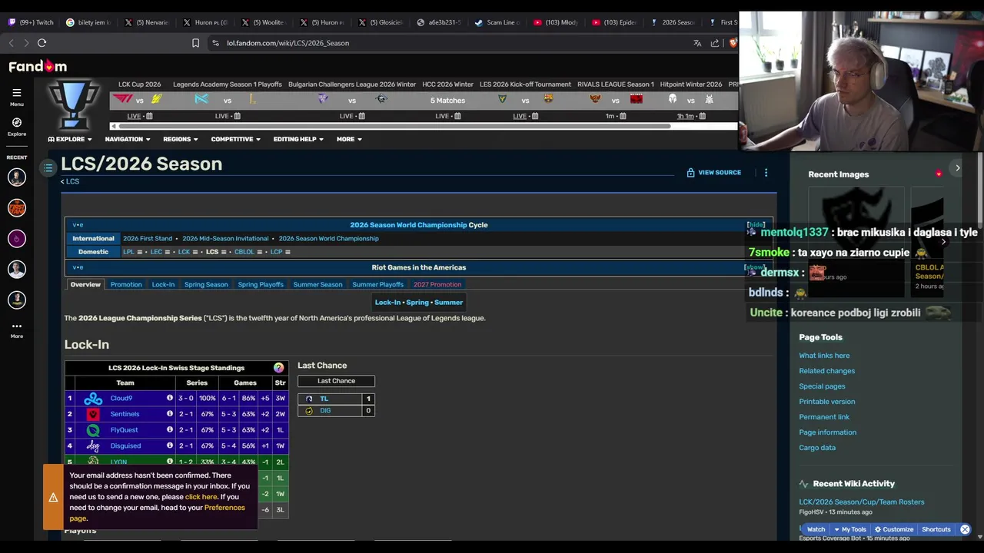This screenshot has width=984, height=553.
Task: Click the Last Chance bracket header
Action: tap(336, 381)
